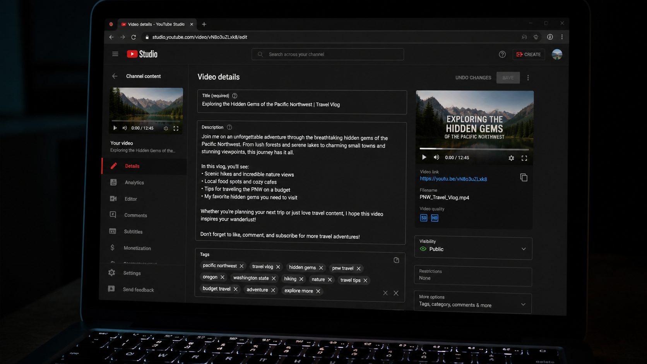Play the main video preview
Screen dimensions: 647x364
[x=424, y=157]
